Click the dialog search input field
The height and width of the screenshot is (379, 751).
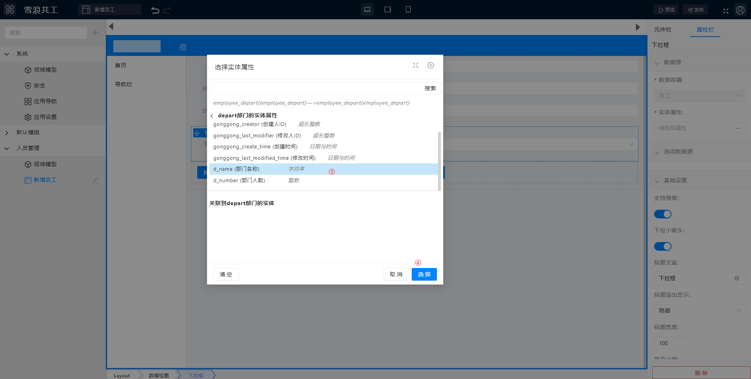(x=315, y=88)
